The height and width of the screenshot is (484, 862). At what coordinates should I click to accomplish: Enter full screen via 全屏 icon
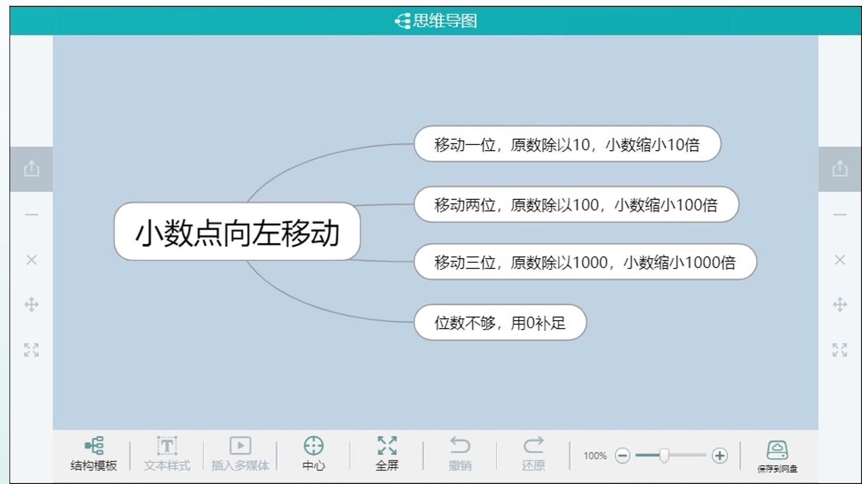click(387, 454)
